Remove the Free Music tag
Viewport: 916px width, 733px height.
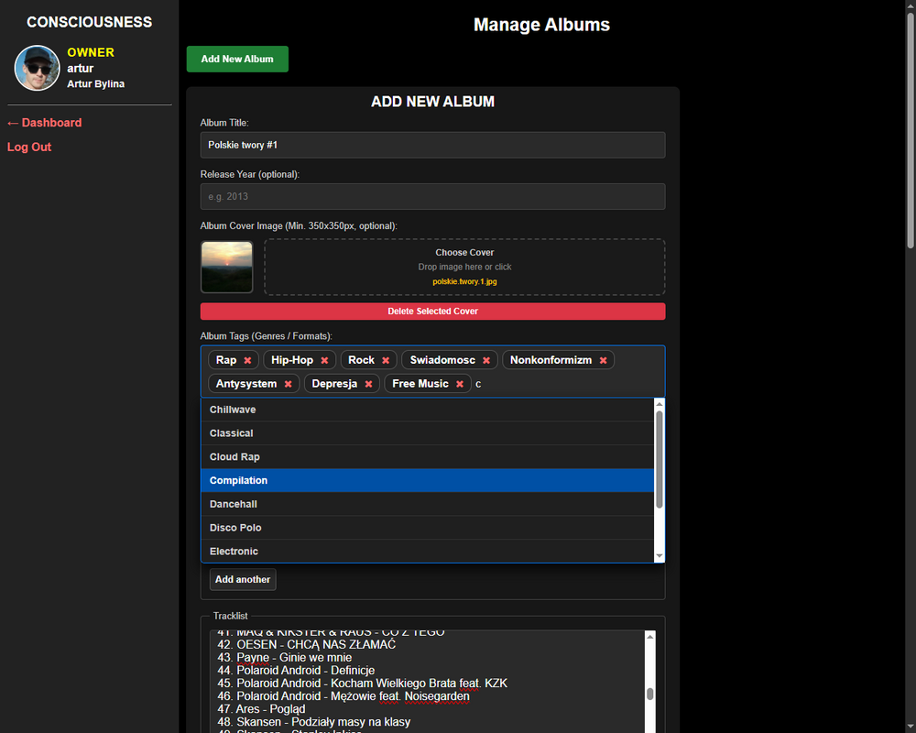pos(460,384)
